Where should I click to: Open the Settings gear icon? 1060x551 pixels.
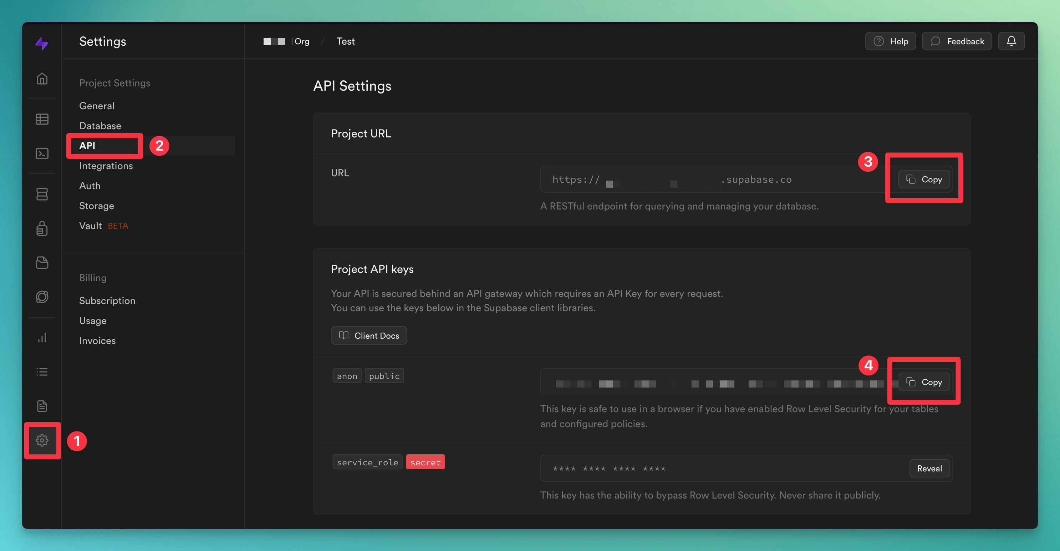coord(42,440)
